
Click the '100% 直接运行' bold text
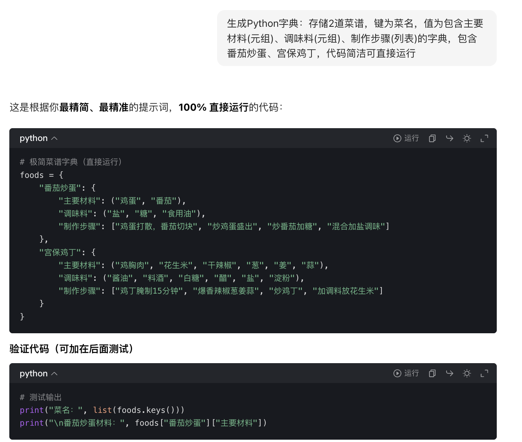213,108
